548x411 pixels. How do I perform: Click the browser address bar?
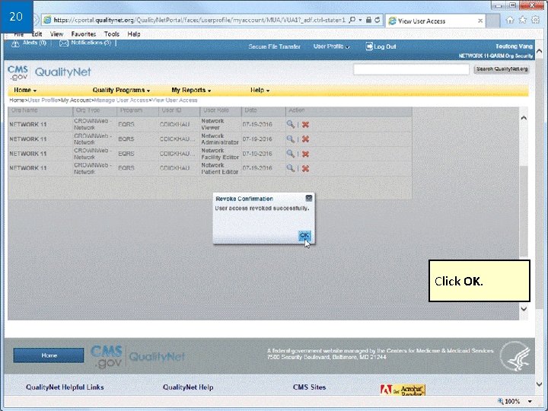pos(199,20)
